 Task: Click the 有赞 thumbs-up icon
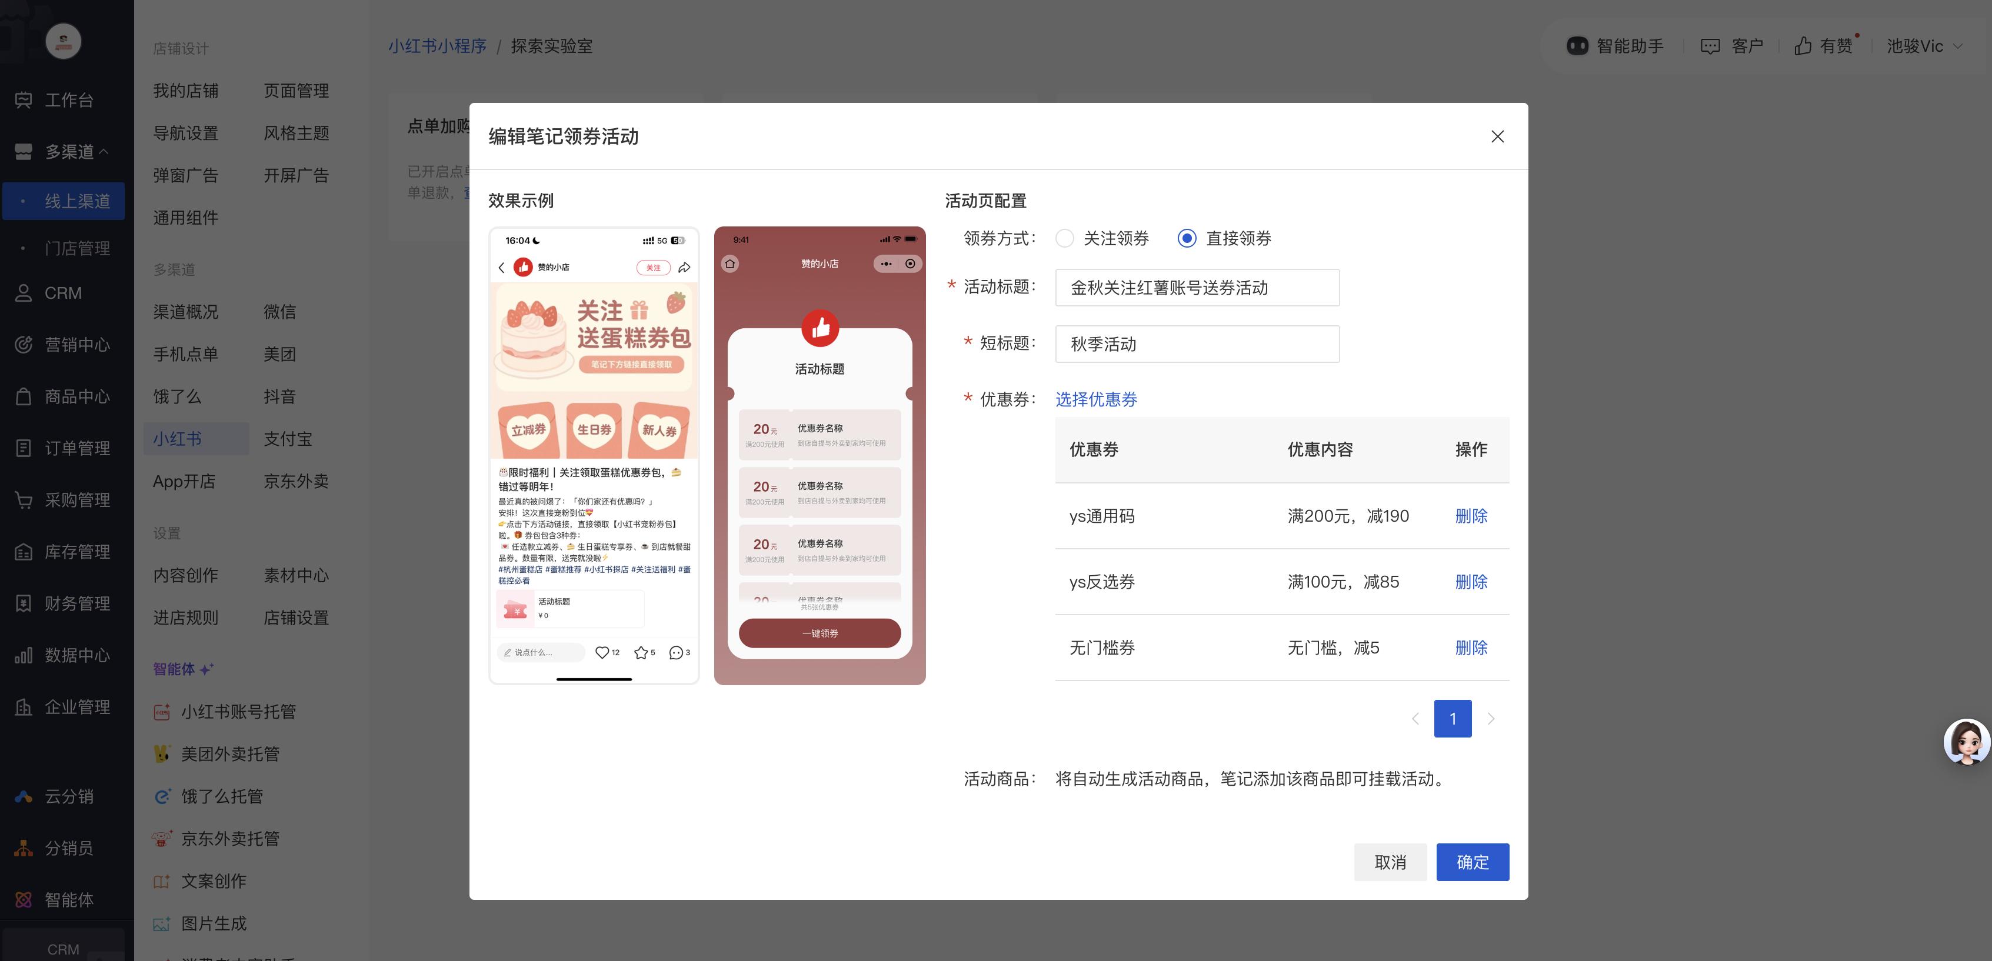click(x=1803, y=46)
